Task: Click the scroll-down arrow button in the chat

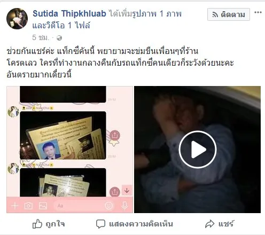Action: point(127,191)
